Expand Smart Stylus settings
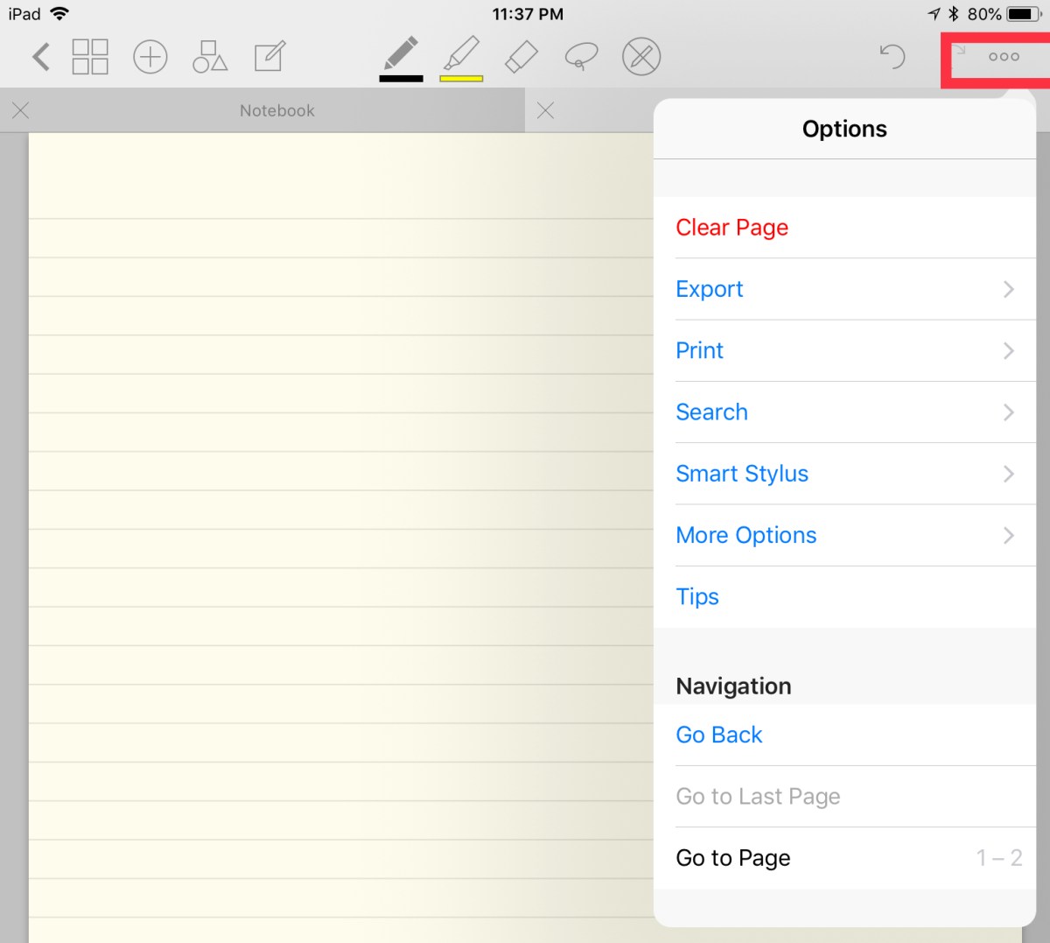The height and width of the screenshot is (943, 1050). pos(844,474)
